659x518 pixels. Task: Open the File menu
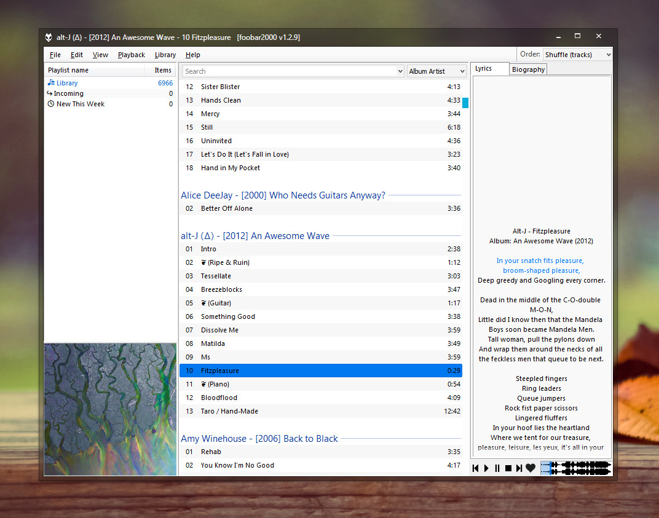click(x=55, y=55)
